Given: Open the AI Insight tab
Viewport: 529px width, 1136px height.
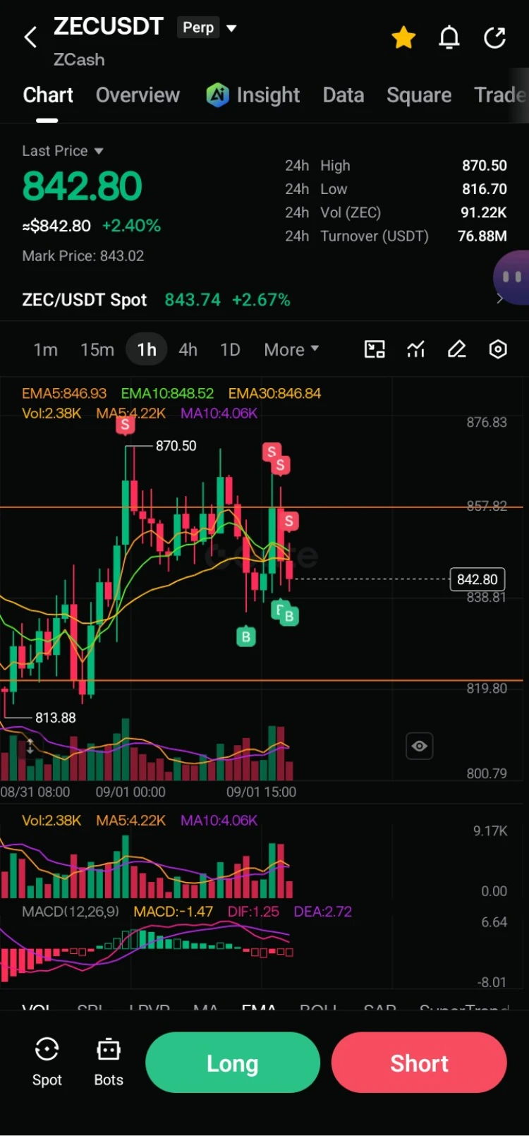Looking at the screenshot, I should 253,95.
